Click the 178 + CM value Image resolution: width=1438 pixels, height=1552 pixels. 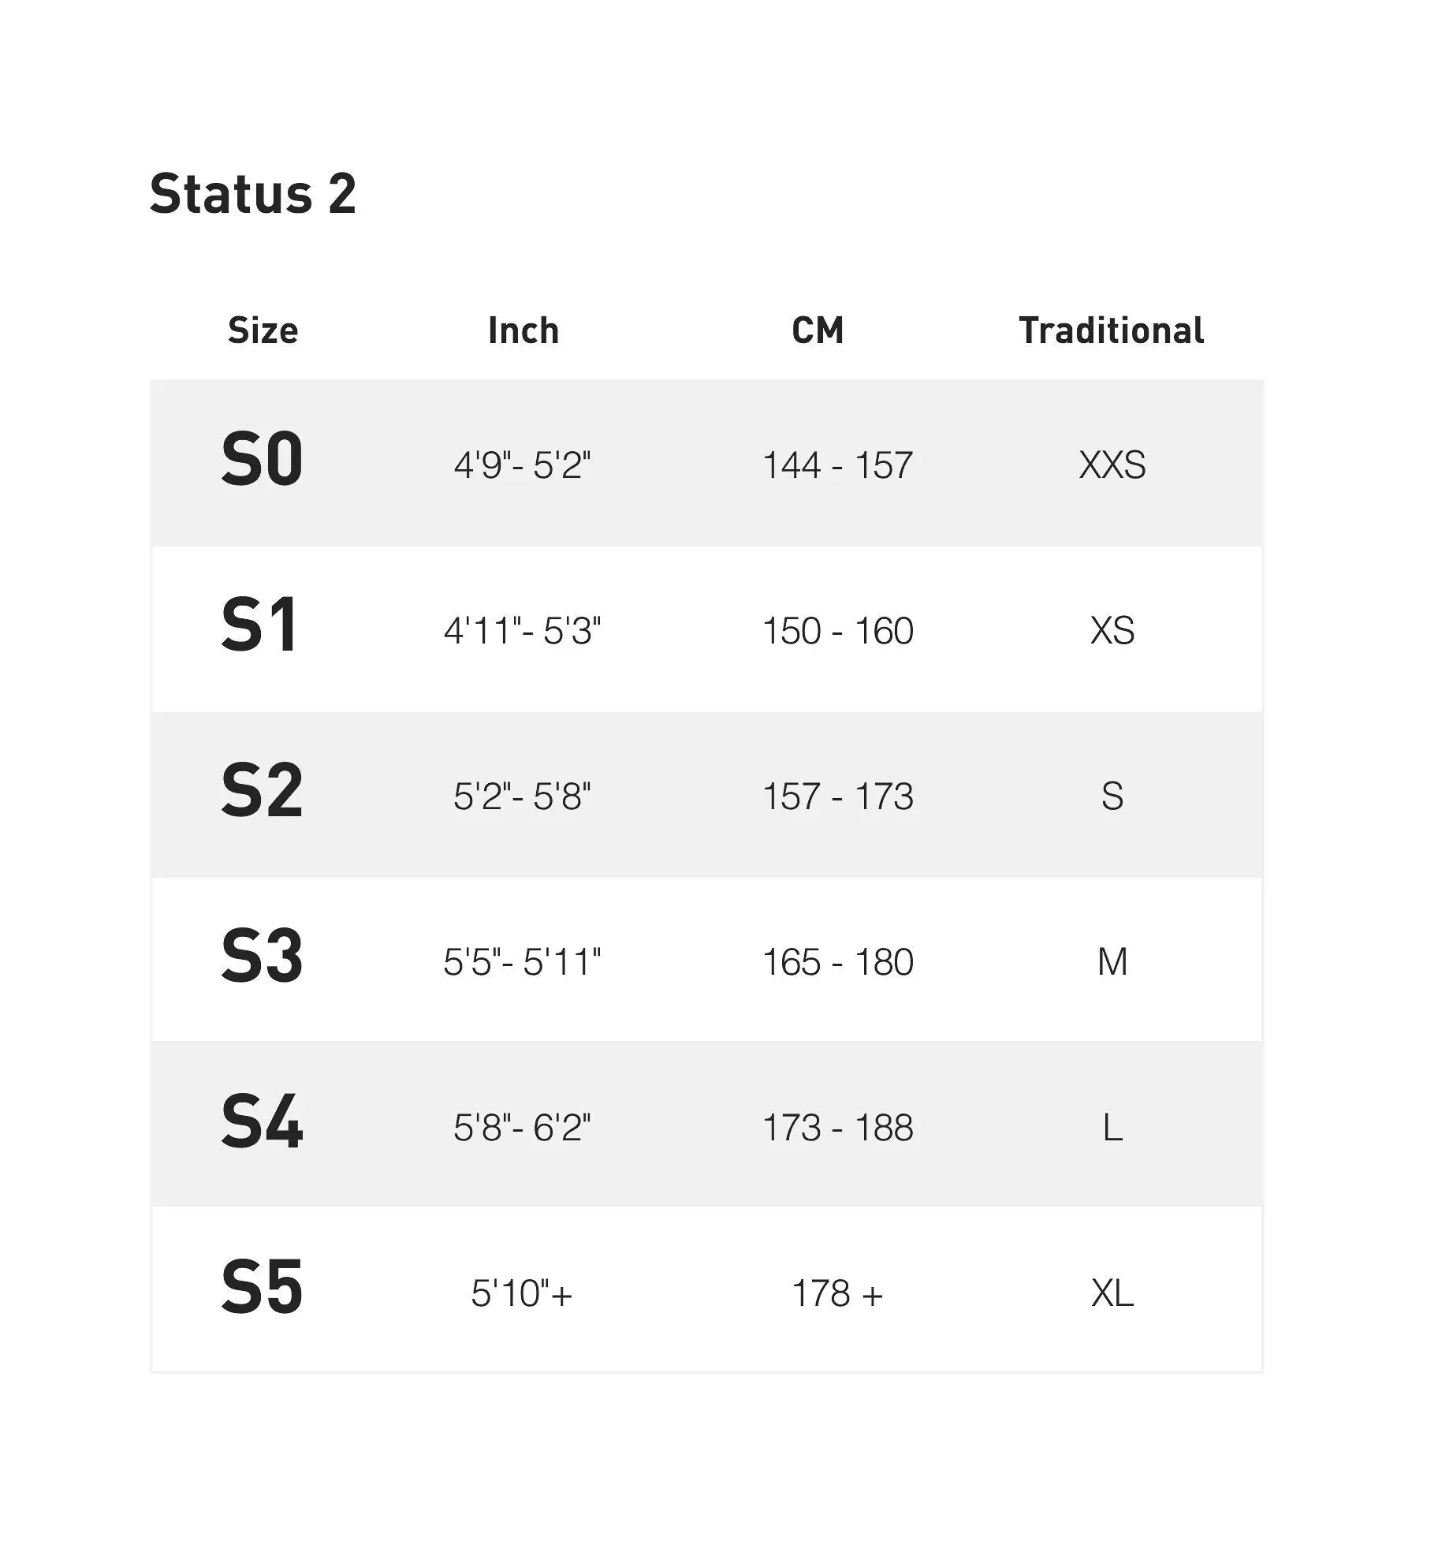point(837,1293)
